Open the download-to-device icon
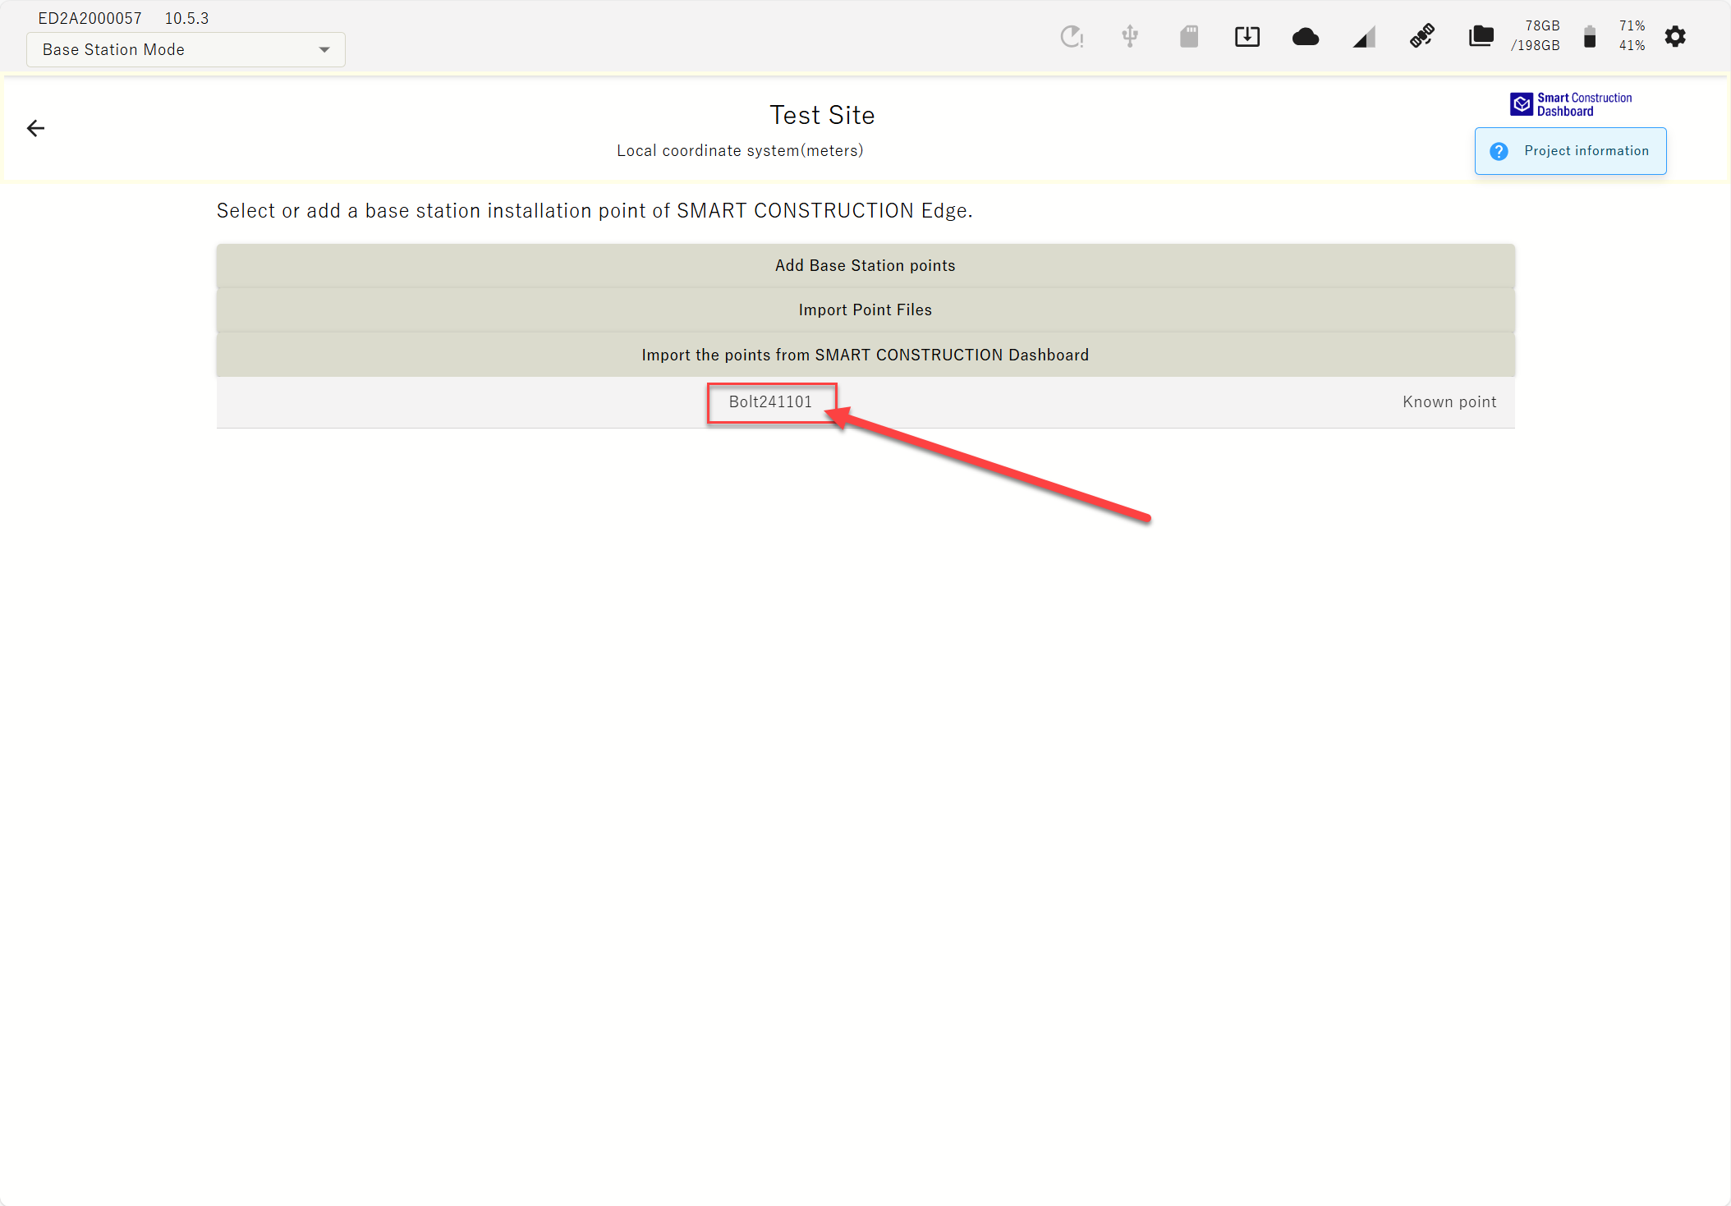Image resolution: width=1731 pixels, height=1206 pixels. (x=1247, y=36)
